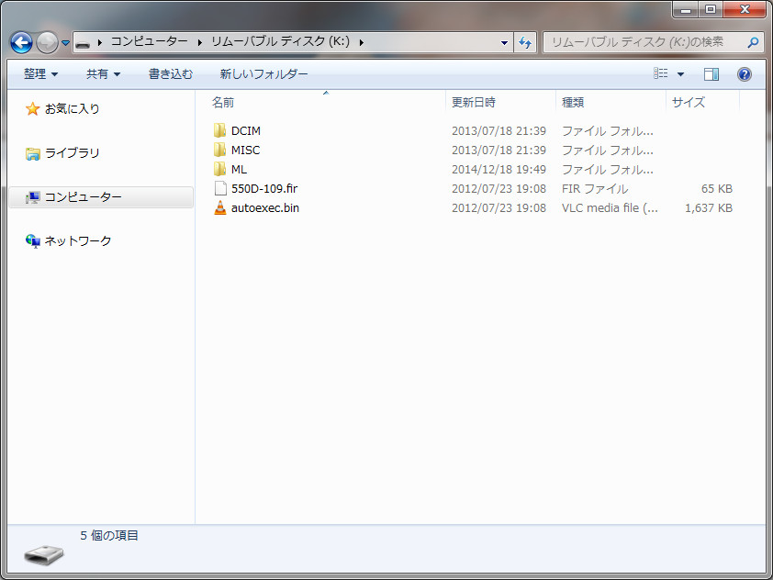773x580 pixels.
Task: Click the drive icon in the address bar
Action: (x=83, y=43)
